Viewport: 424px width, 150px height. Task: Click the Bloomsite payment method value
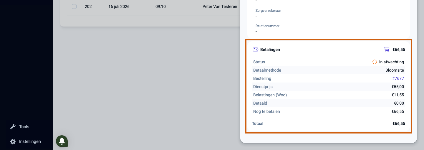tap(395, 70)
